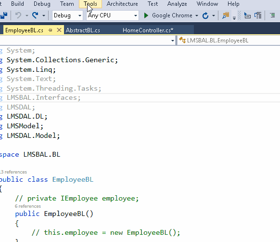
Task: Close the EmployeeBL.cs tab
Action: [59, 30]
